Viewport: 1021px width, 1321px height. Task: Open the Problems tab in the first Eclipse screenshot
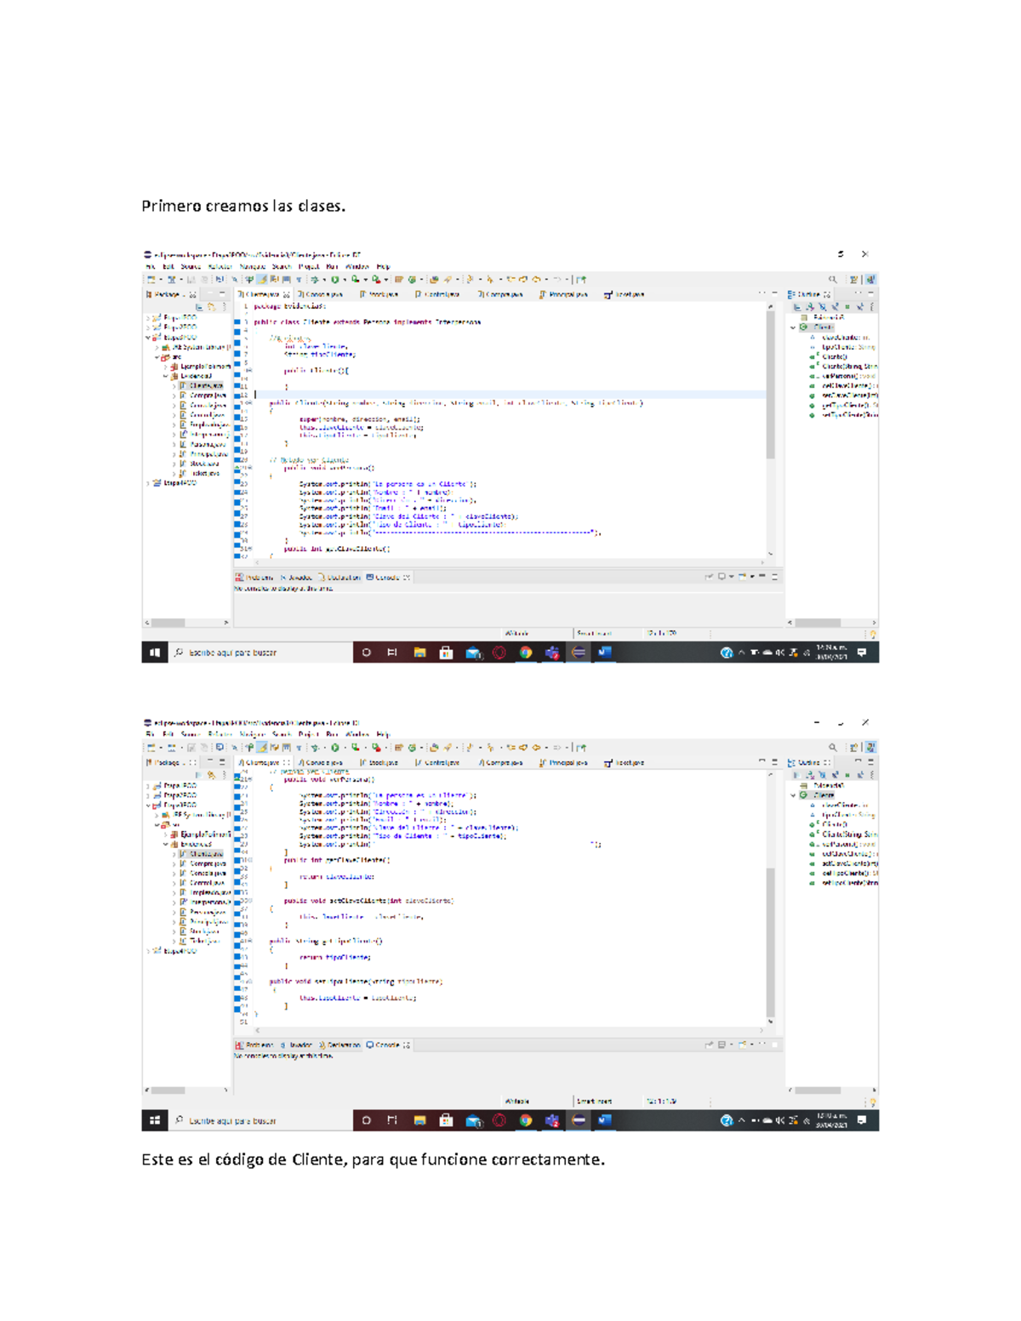click(254, 578)
